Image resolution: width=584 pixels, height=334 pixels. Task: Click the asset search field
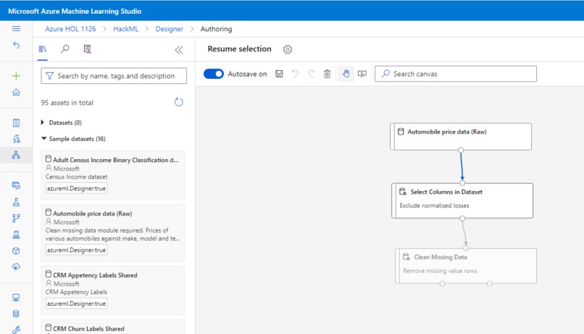pos(114,76)
